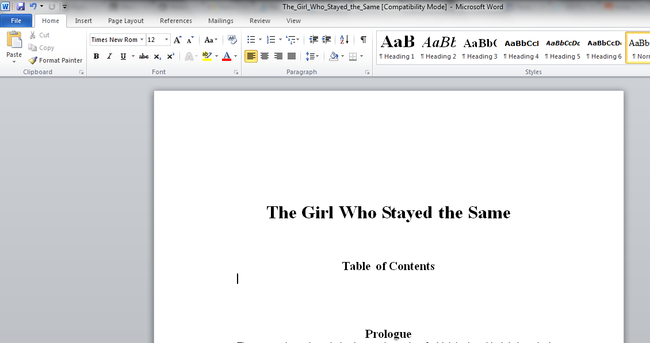The height and width of the screenshot is (343, 650).
Task: Click the Paste clipboard icon
Action: (14, 40)
